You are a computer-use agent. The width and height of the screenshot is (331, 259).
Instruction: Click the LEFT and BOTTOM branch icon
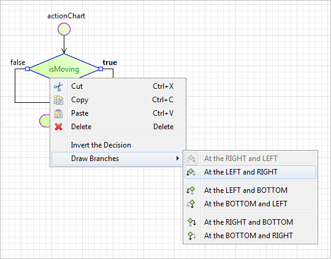(191, 190)
